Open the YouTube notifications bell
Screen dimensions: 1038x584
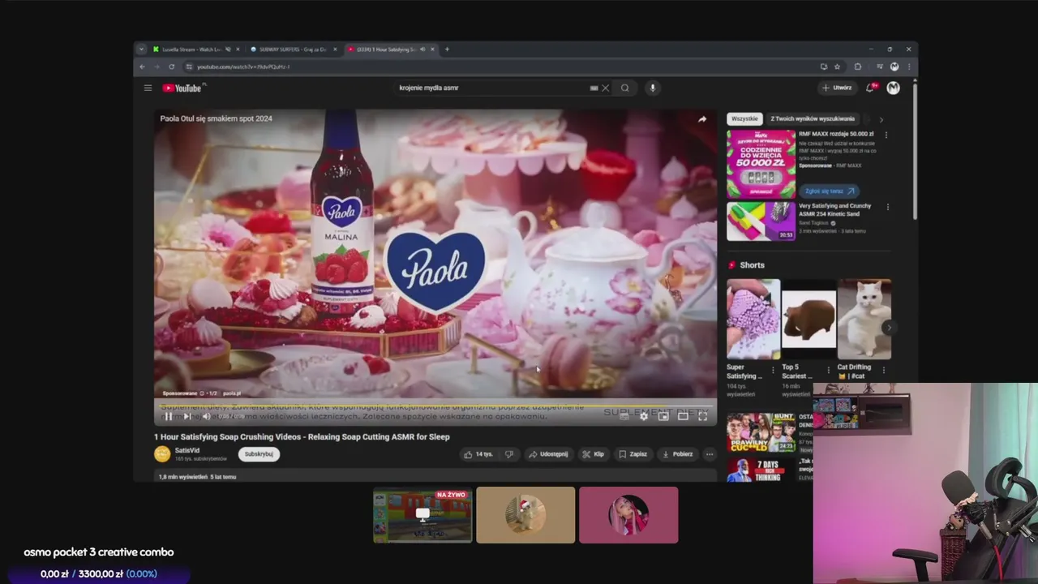(870, 88)
